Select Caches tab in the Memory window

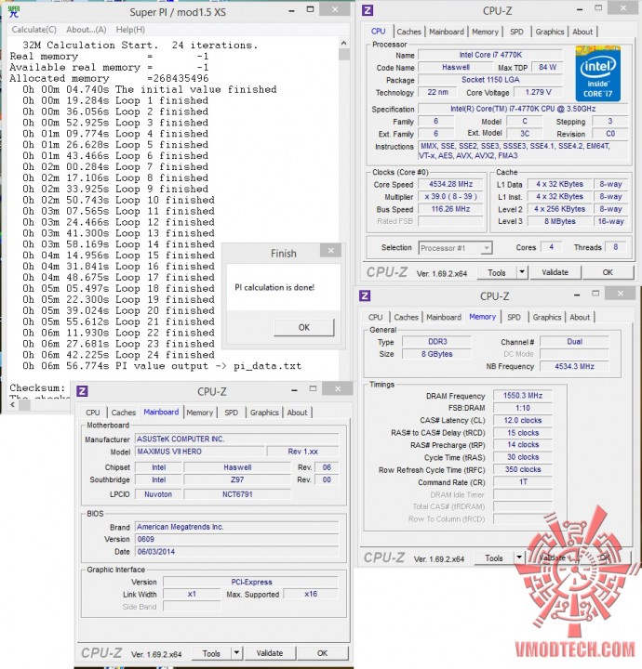[x=406, y=317]
